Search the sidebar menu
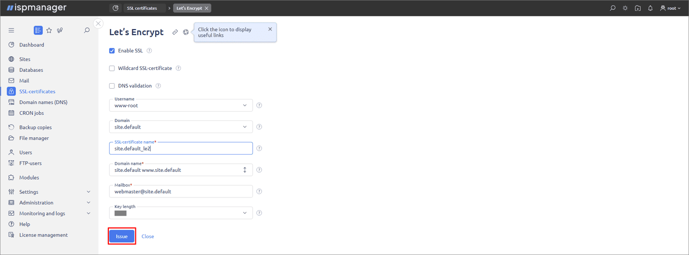This screenshot has height=255, width=689. [x=87, y=31]
